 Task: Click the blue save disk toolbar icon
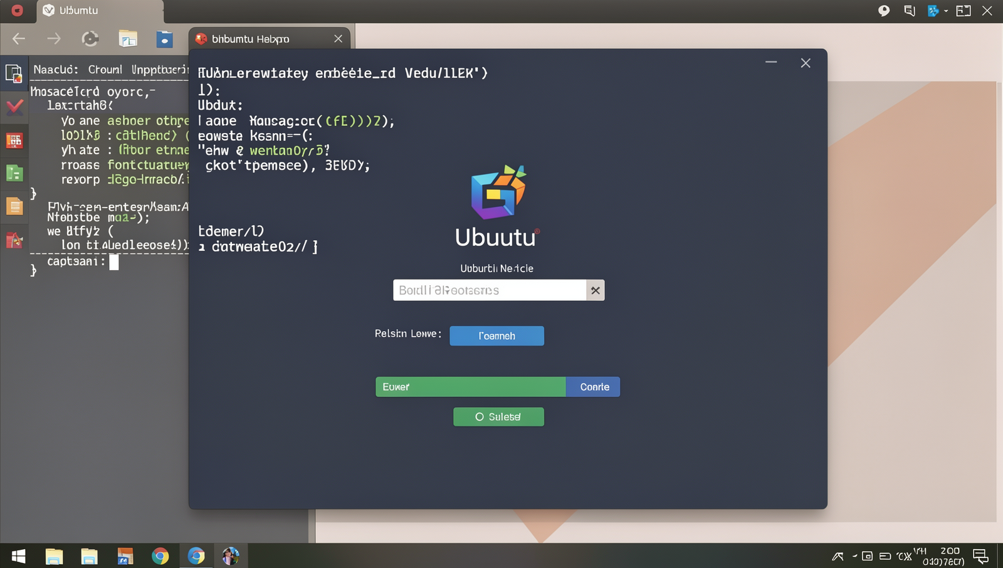pyautogui.click(x=164, y=39)
